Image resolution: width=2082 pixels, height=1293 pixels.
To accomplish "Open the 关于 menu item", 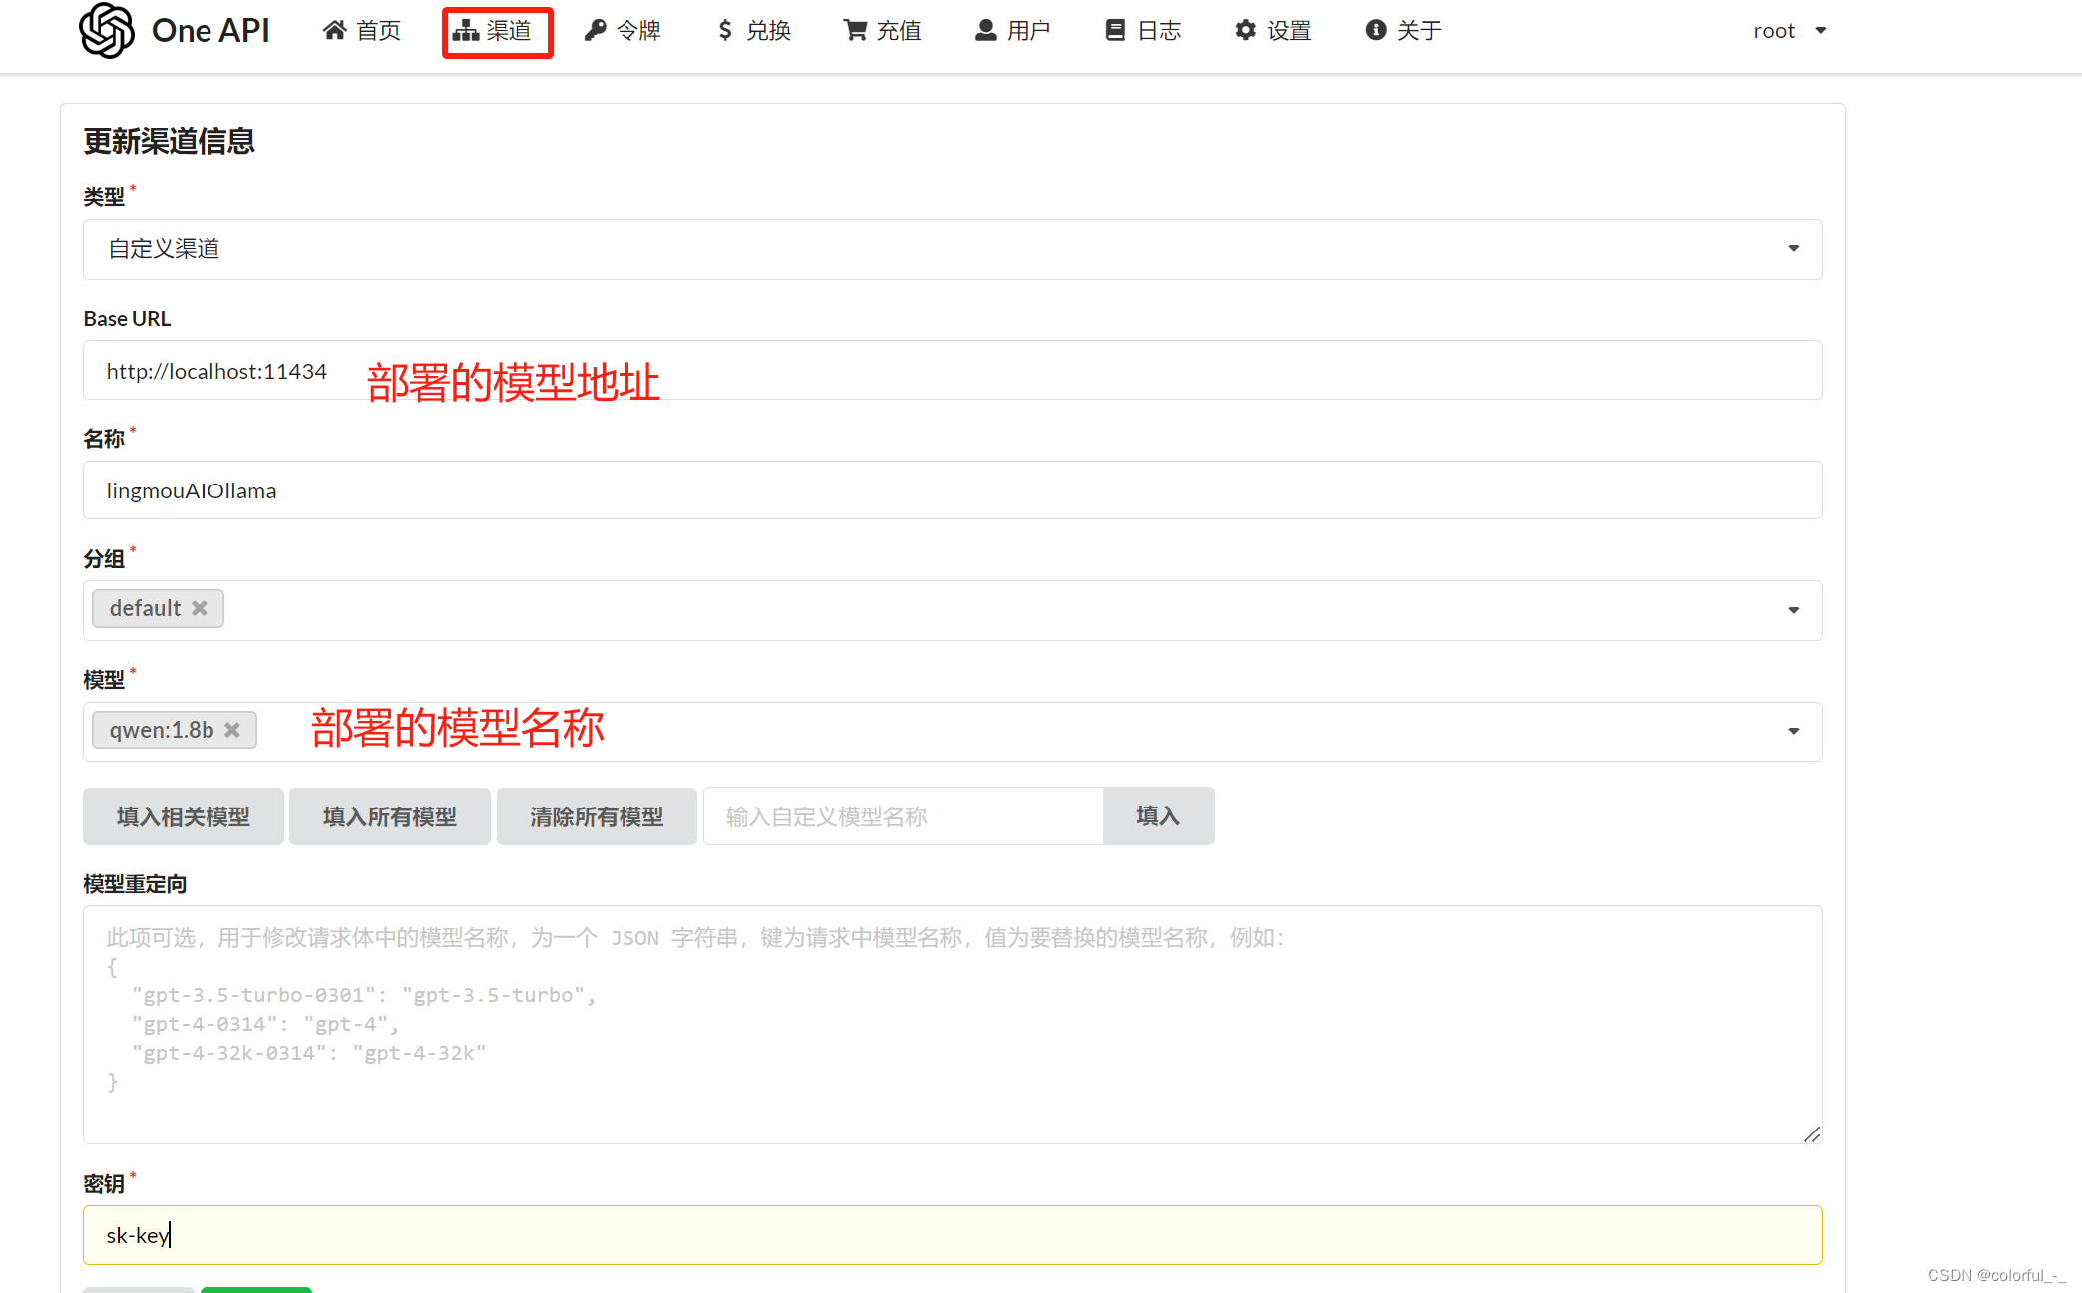I will point(1403,30).
